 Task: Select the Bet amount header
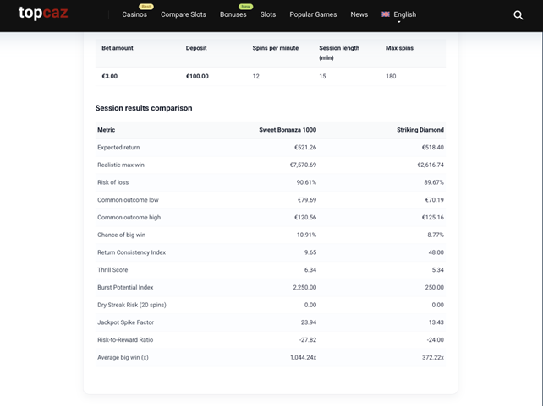(x=118, y=48)
